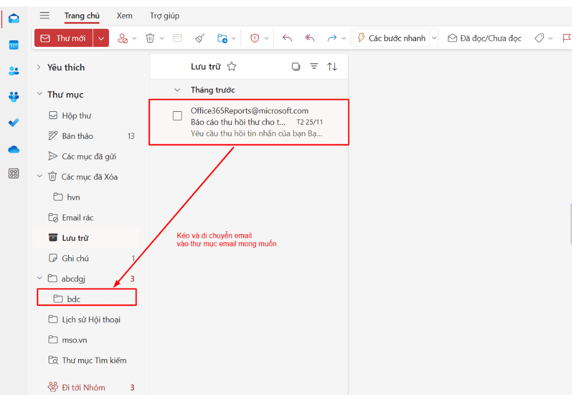Click the Delete trash icon in toolbar

point(150,38)
